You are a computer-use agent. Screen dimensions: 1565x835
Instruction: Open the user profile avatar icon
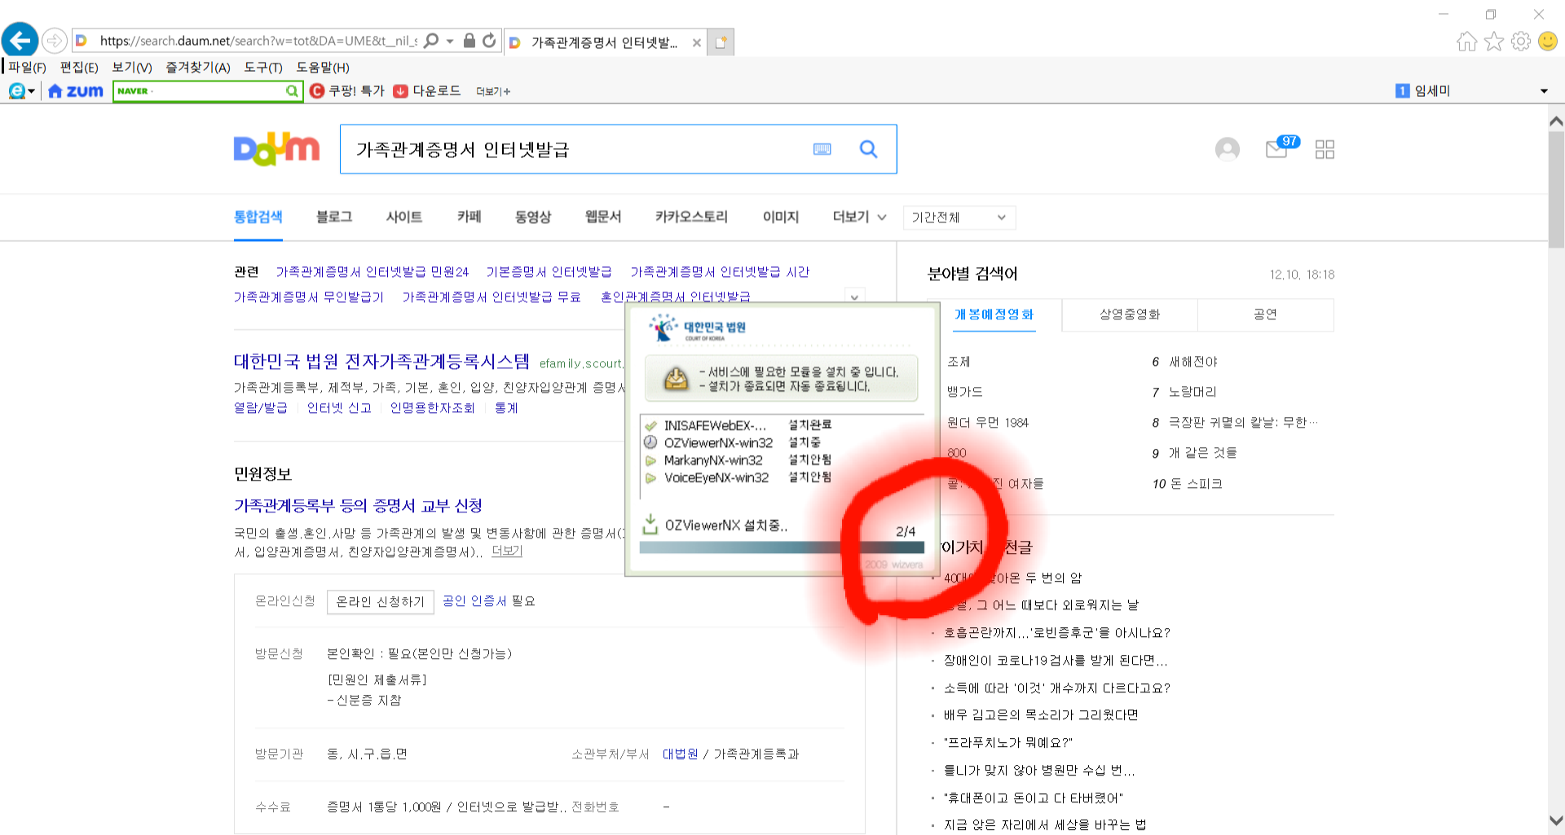click(1227, 149)
